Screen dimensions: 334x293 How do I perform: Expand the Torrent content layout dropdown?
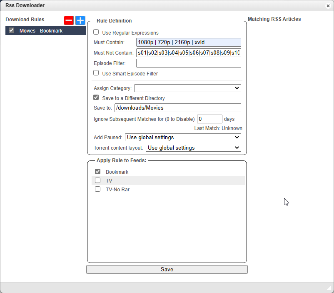pos(193,148)
